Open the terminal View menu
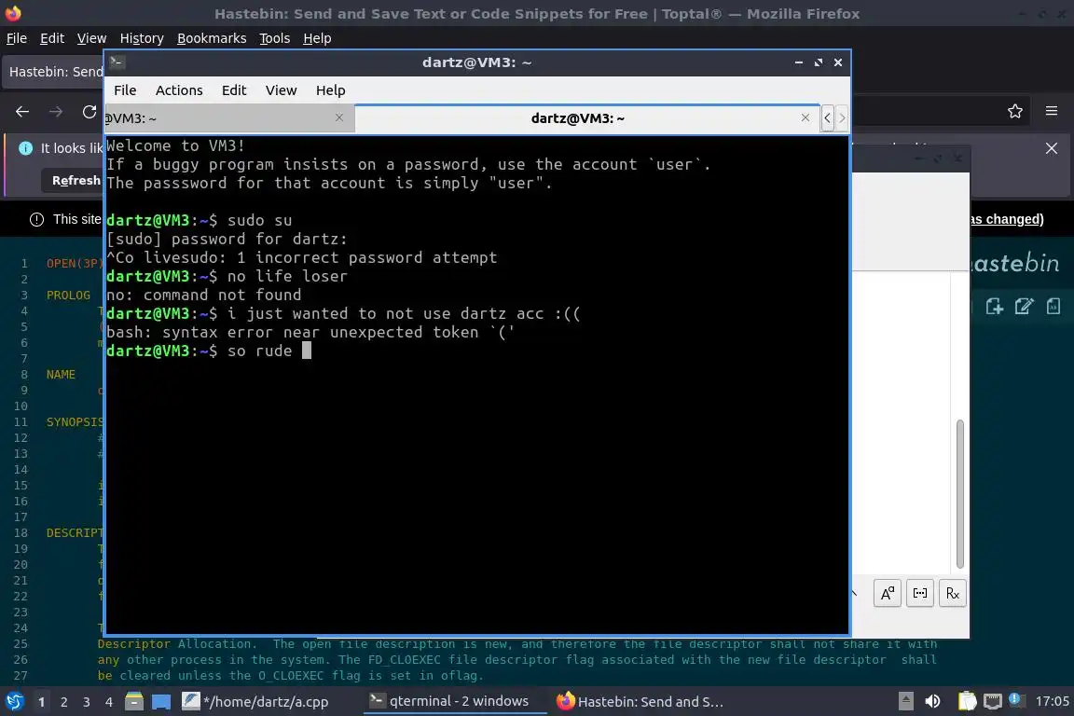The height and width of the screenshot is (716, 1074). tap(281, 90)
